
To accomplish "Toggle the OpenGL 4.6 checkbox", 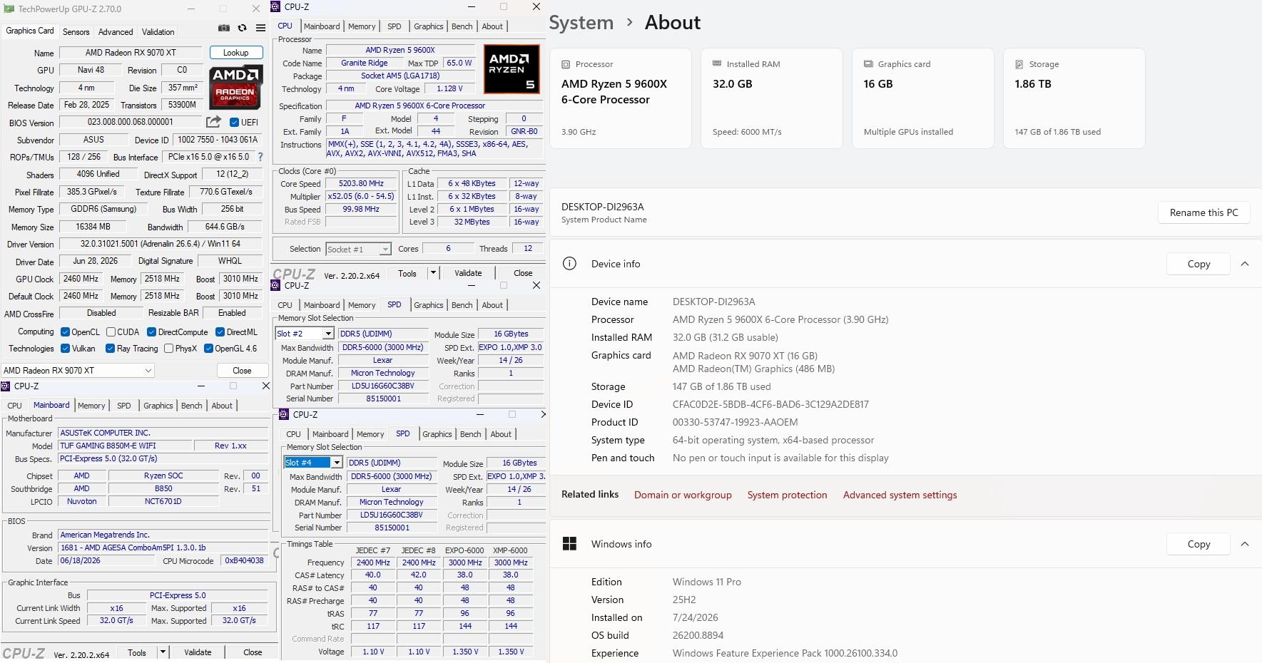I will tap(208, 349).
